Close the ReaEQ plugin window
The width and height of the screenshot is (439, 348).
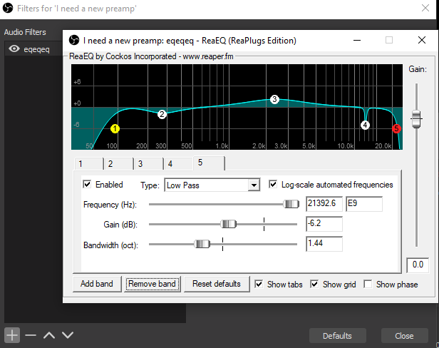(422, 40)
